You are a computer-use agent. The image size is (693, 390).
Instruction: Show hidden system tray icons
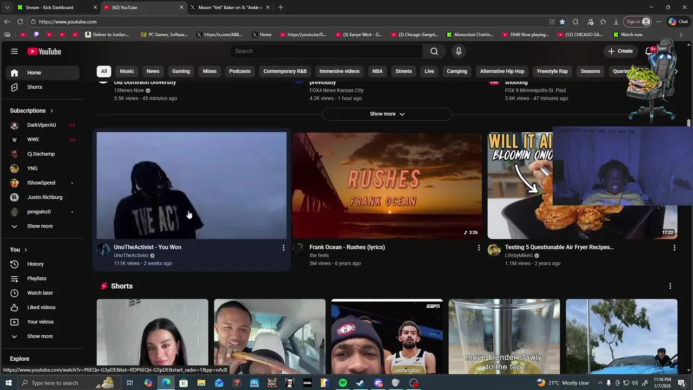pyautogui.click(x=600, y=383)
